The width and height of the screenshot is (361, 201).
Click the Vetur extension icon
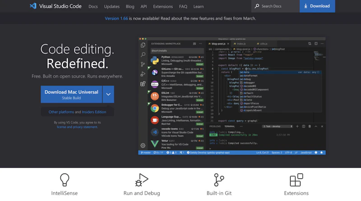pyautogui.click(x=155, y=144)
